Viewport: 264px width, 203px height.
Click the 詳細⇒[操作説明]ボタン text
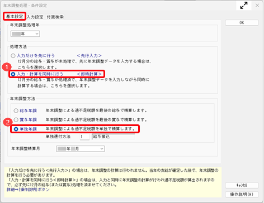pyautogui.click(x=28, y=190)
